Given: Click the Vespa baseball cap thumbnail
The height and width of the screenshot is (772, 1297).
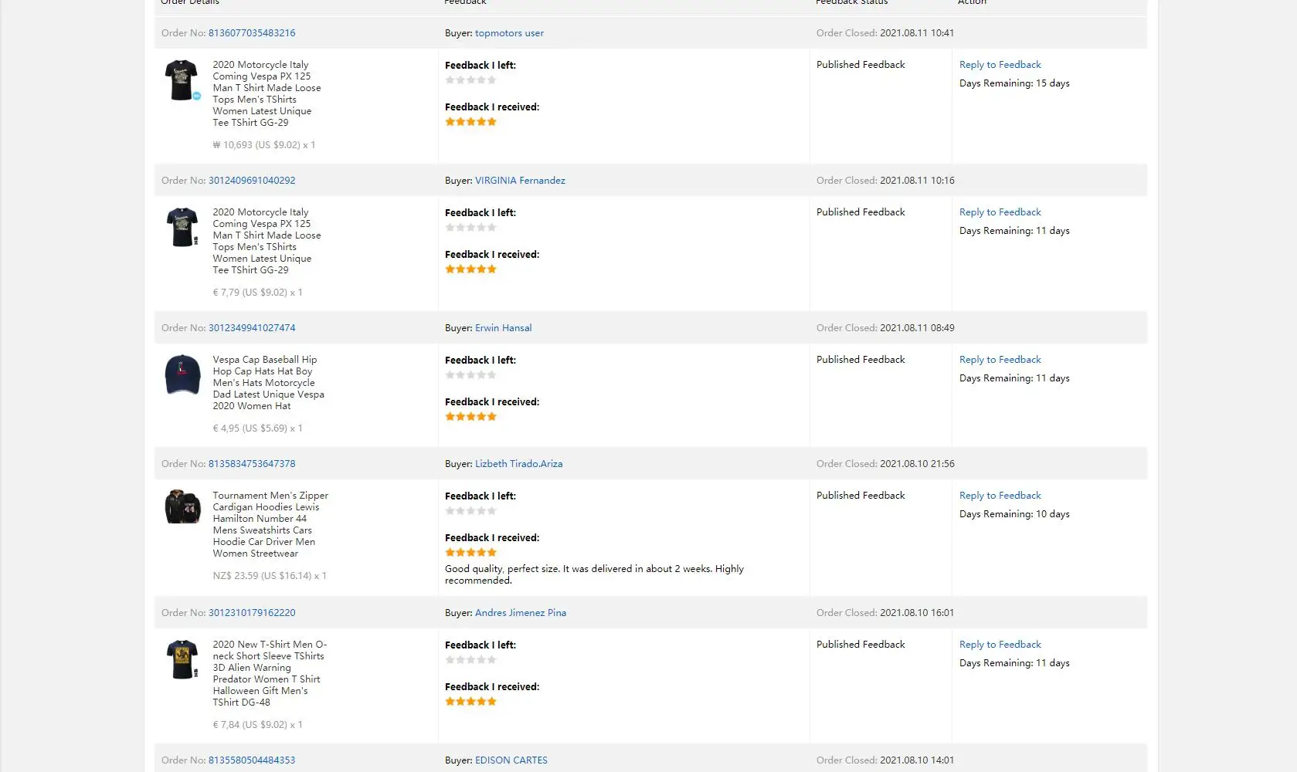Looking at the screenshot, I should tap(182, 374).
